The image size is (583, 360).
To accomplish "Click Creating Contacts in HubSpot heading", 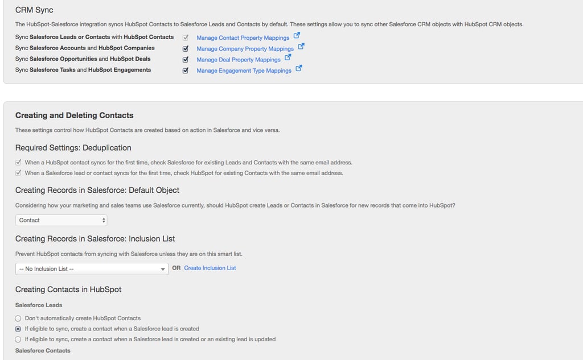I will pos(68,289).
